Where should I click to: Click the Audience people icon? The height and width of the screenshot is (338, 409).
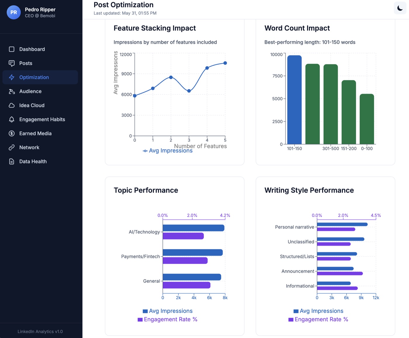(12, 91)
